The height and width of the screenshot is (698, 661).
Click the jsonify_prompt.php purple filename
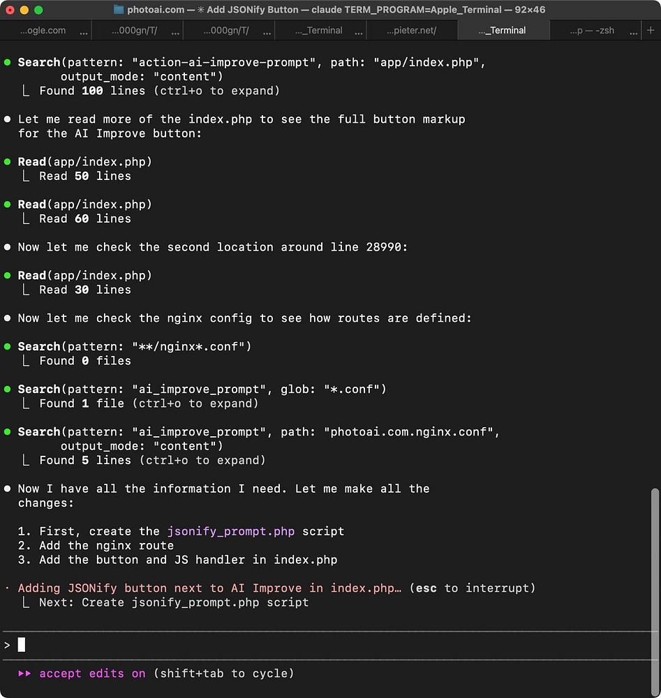230,531
